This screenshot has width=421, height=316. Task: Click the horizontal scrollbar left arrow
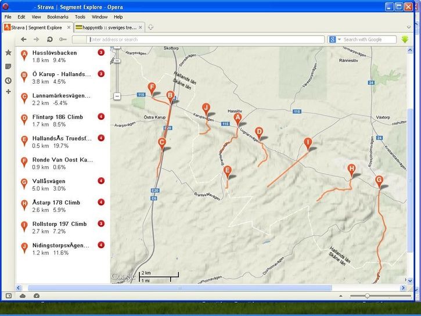pos(18,288)
